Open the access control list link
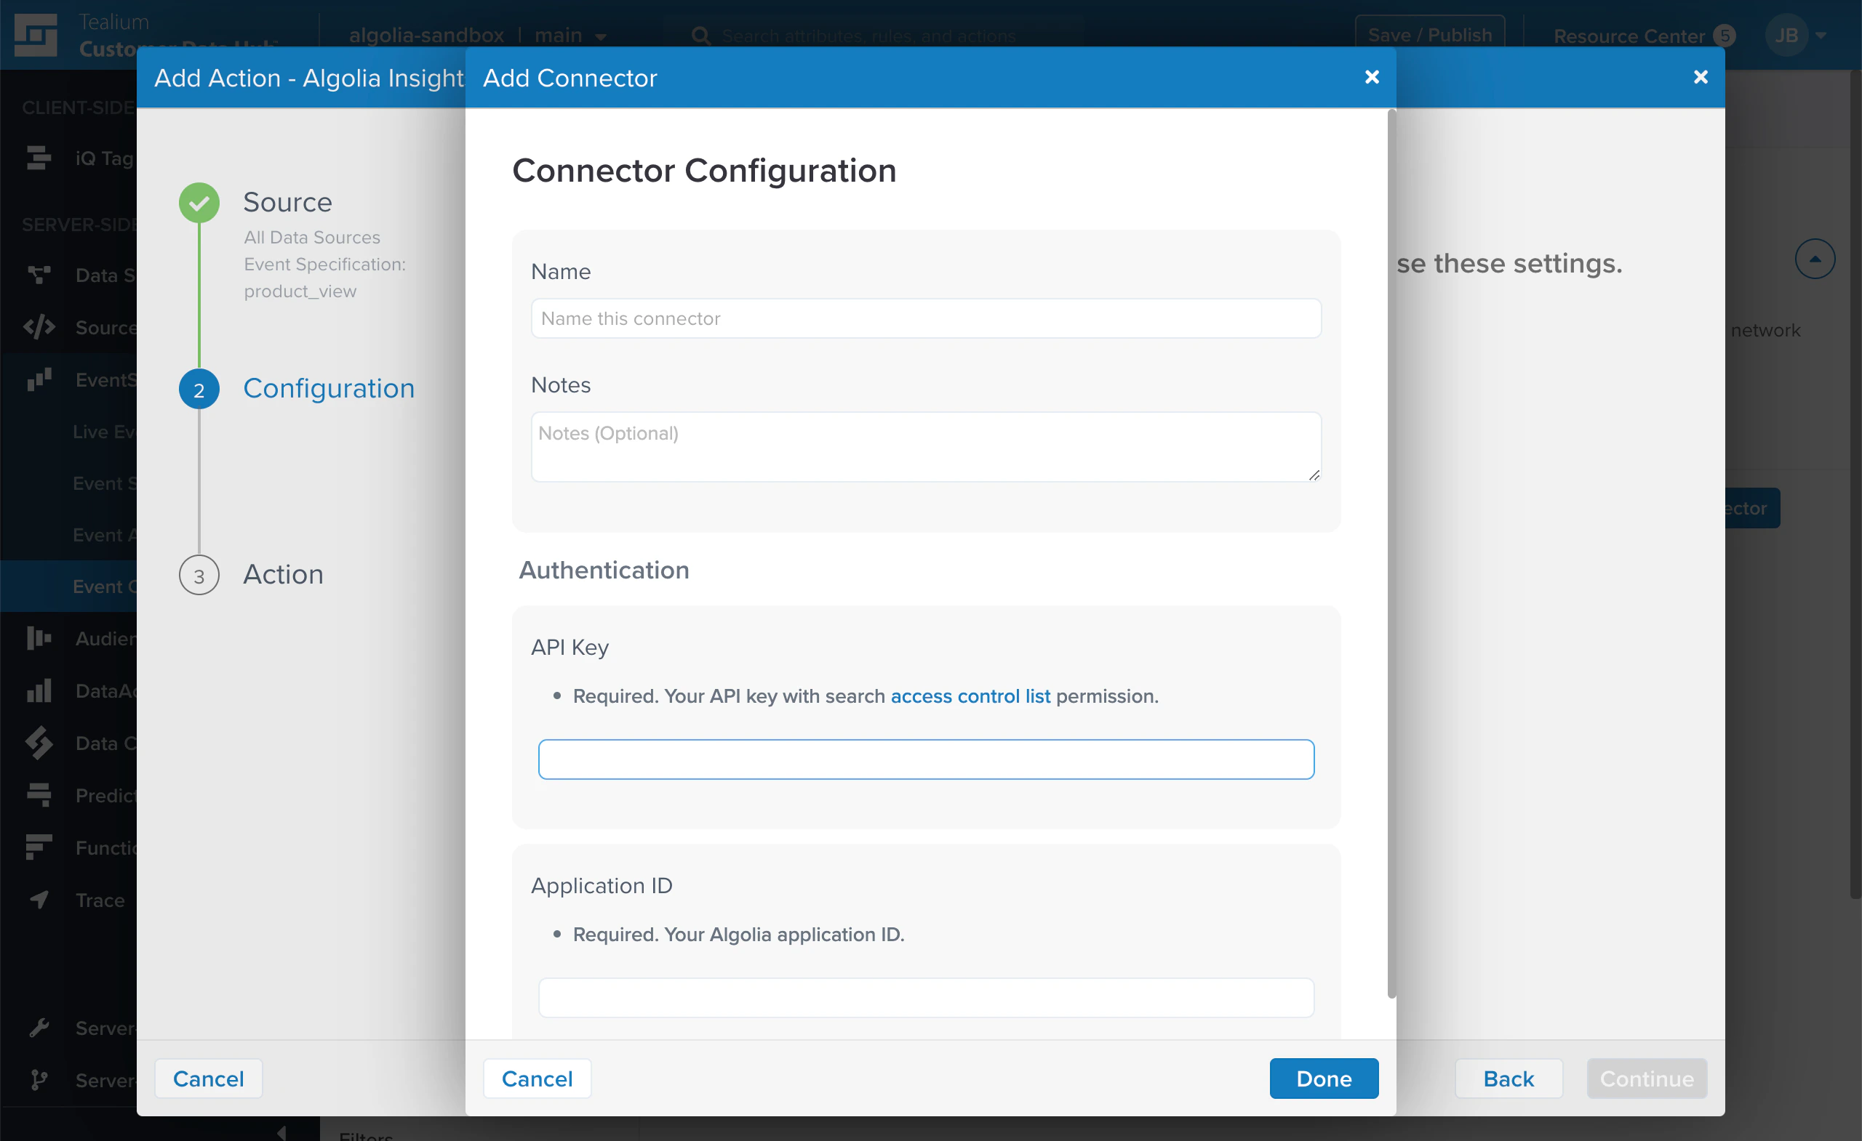Image resolution: width=1862 pixels, height=1141 pixels. click(x=970, y=696)
